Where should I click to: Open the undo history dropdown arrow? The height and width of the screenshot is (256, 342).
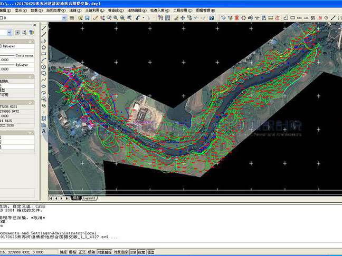(144, 18)
